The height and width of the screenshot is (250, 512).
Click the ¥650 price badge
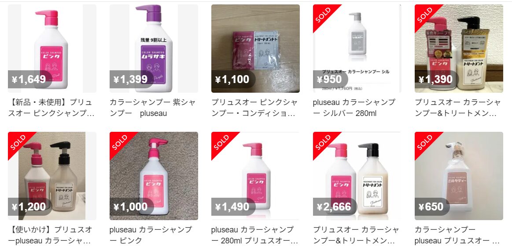tap(432, 207)
